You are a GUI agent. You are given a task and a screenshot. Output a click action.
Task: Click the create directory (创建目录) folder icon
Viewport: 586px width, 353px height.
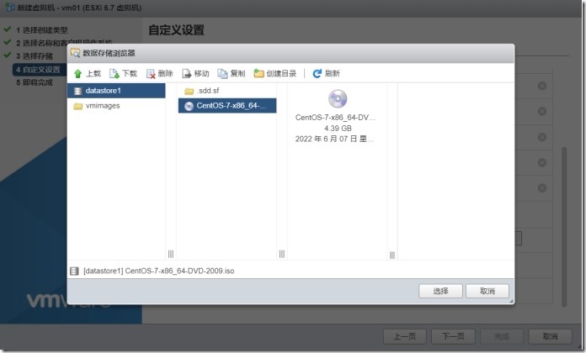258,73
